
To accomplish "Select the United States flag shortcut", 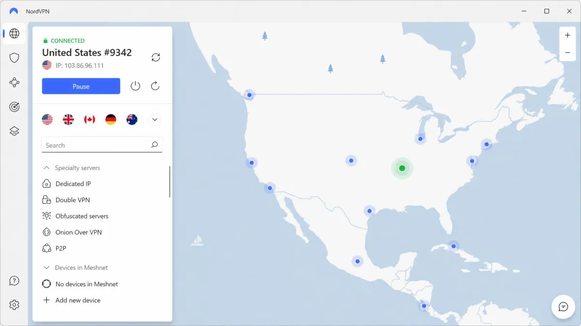I will 47,119.
